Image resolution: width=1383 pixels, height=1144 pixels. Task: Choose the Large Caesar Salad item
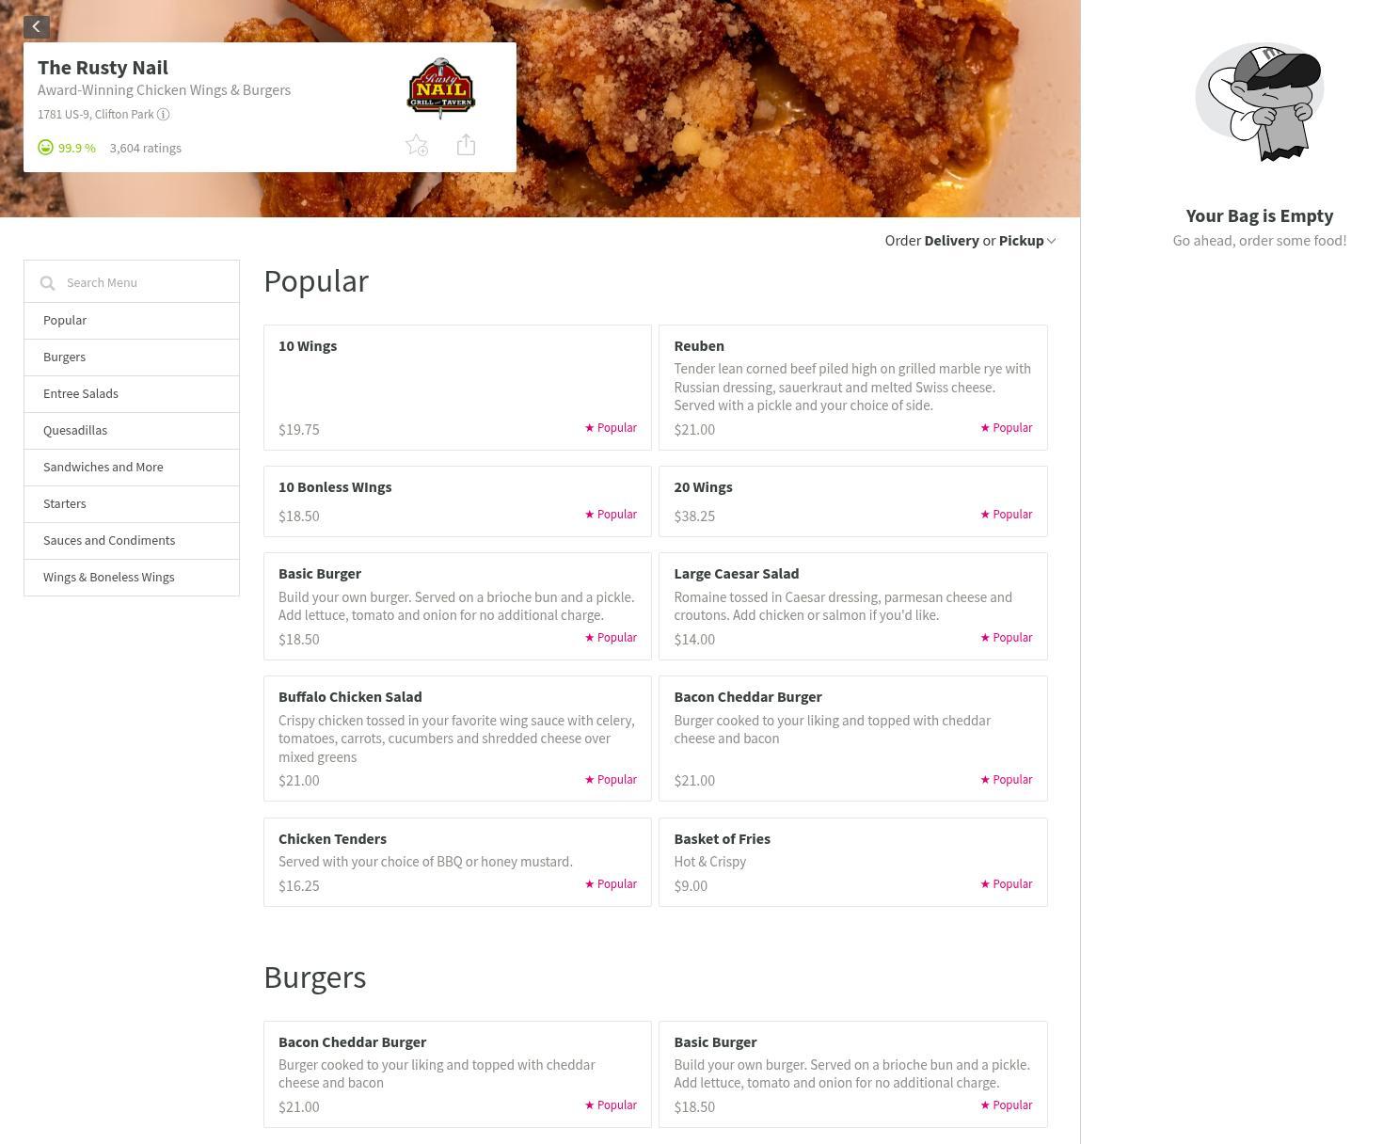[853, 606]
